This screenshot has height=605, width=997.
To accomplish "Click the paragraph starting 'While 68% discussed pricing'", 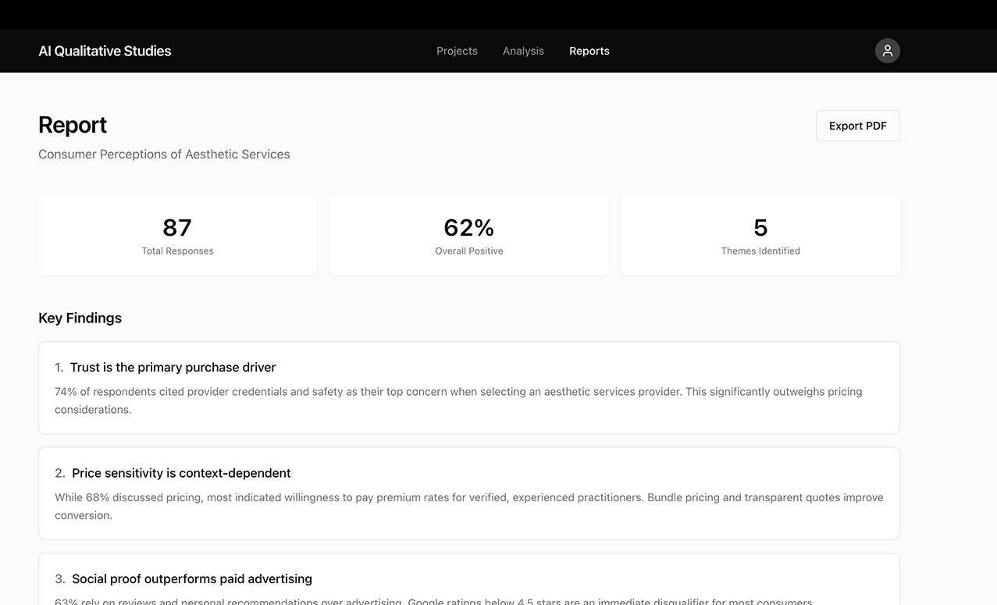I will click(x=469, y=506).
